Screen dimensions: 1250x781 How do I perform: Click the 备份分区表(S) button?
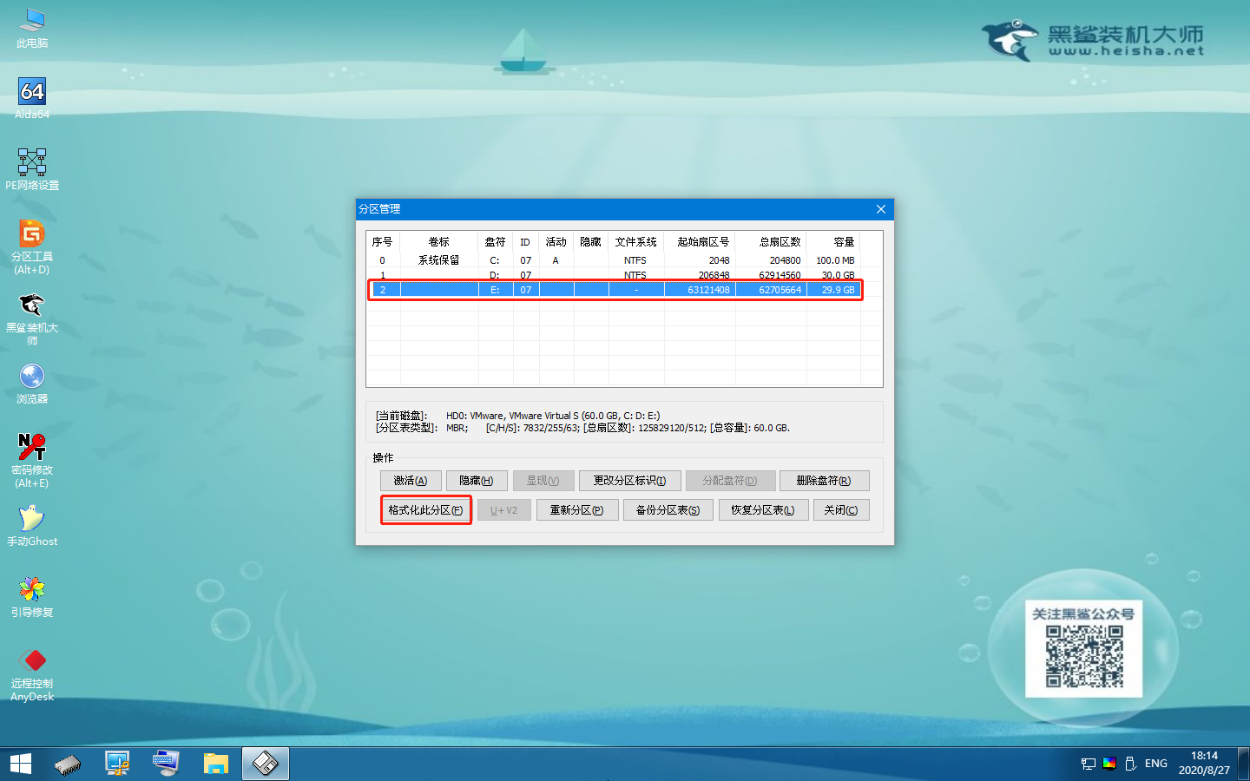coord(668,510)
